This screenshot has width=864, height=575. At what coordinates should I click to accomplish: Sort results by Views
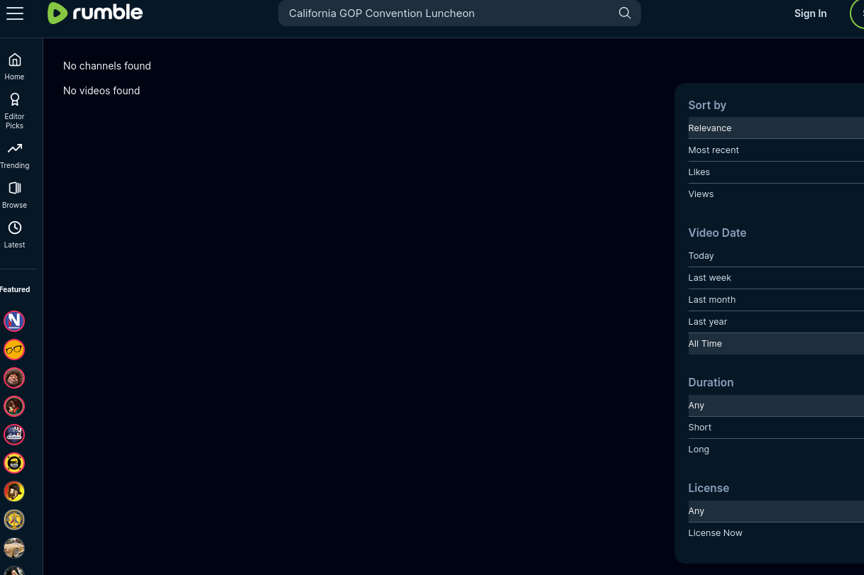[x=776, y=194]
